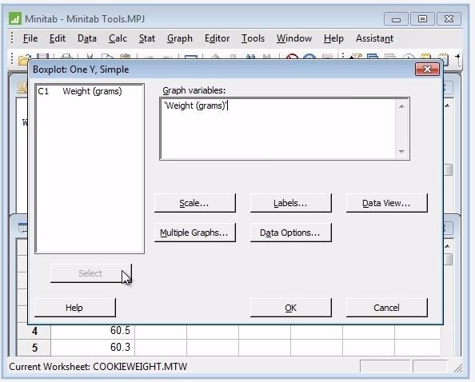Viewport: 475px width, 382px height.
Task: Open the Edit menu
Action: click(58, 38)
